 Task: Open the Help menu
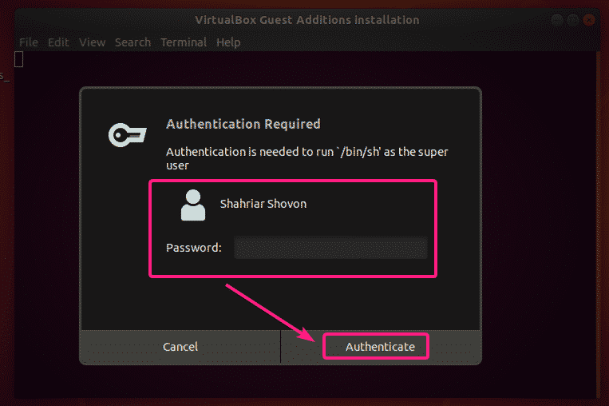point(228,42)
